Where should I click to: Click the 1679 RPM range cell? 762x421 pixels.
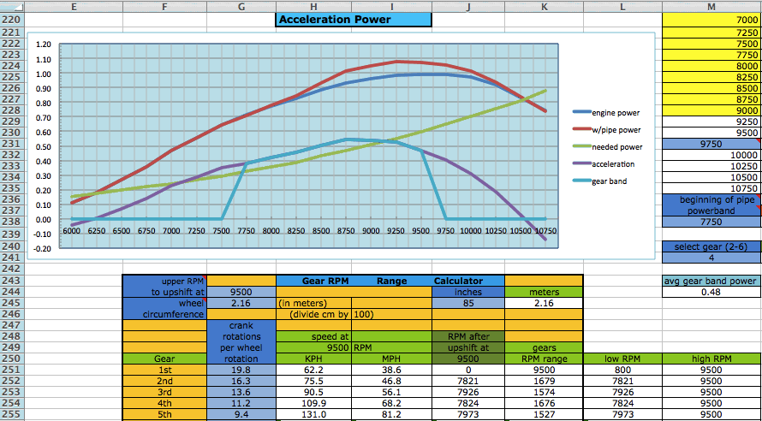coord(545,381)
